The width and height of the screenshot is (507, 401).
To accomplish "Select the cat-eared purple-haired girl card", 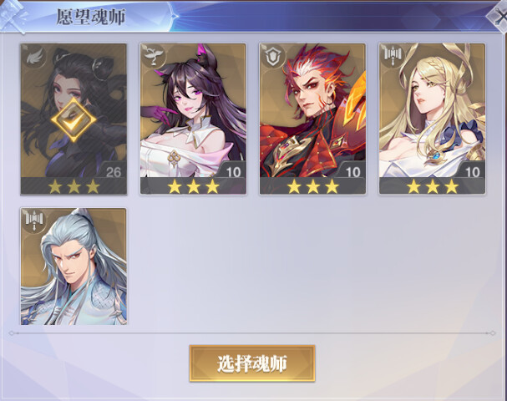I will pos(193,119).
